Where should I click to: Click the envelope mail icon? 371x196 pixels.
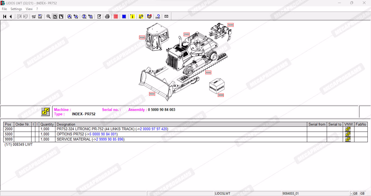[166, 17]
